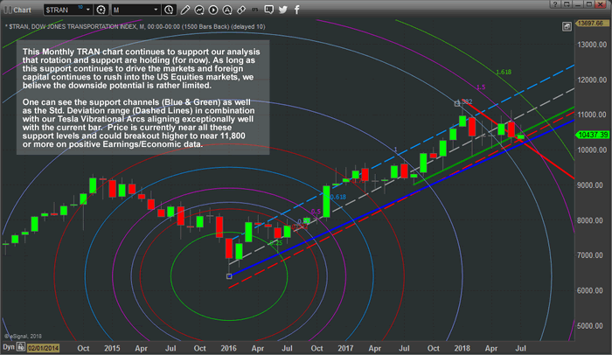Click the 2016 label on time axis
Screen dimensions: 612x355
coord(229,348)
